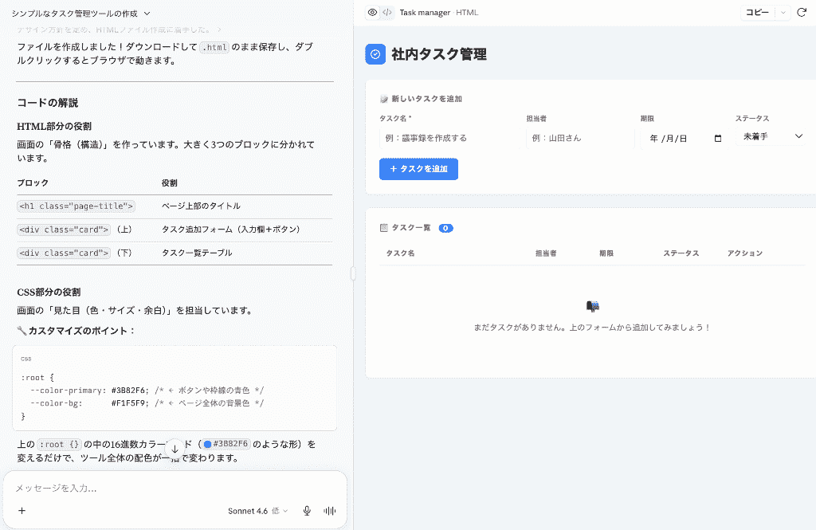Click the #3B82F6 color chip

pyautogui.click(x=226, y=444)
